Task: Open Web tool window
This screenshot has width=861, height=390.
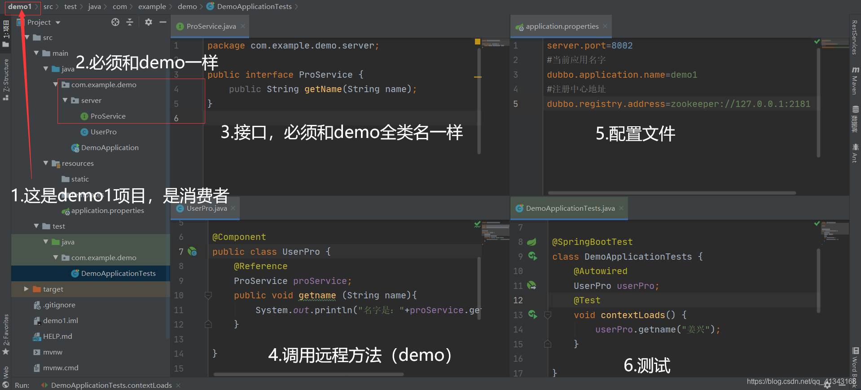Action: pyautogui.click(x=6, y=377)
